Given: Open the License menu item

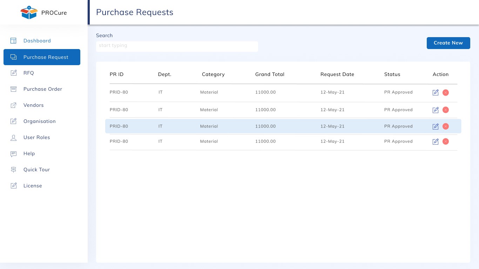Looking at the screenshot, I should click(33, 186).
